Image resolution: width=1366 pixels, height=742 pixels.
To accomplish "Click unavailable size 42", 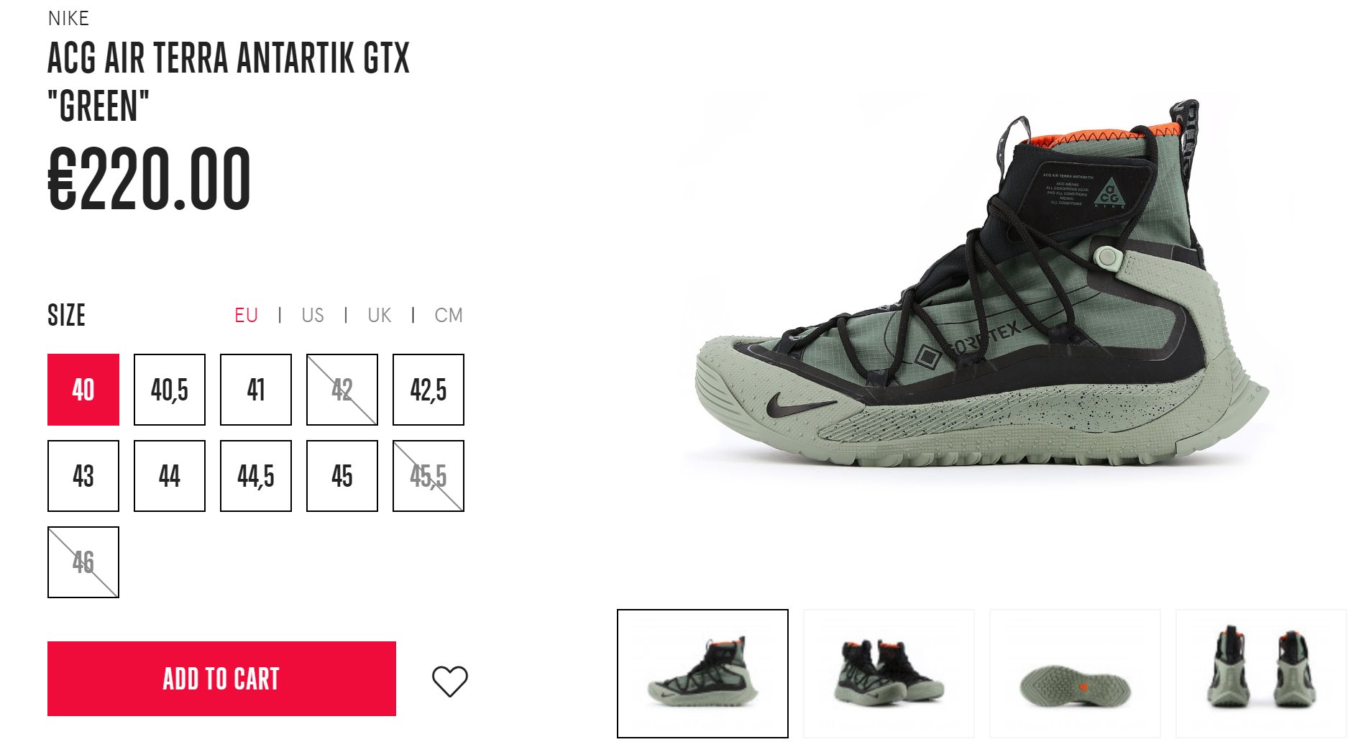I will click(x=342, y=390).
